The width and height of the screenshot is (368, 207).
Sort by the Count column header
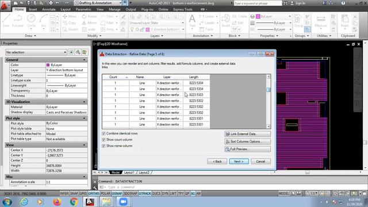click(116, 77)
